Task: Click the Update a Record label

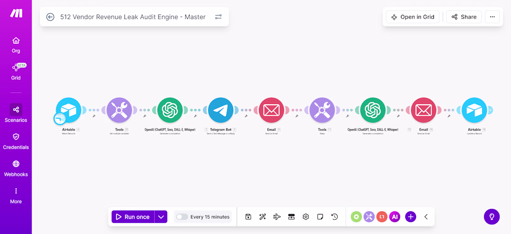Action: coord(474,134)
